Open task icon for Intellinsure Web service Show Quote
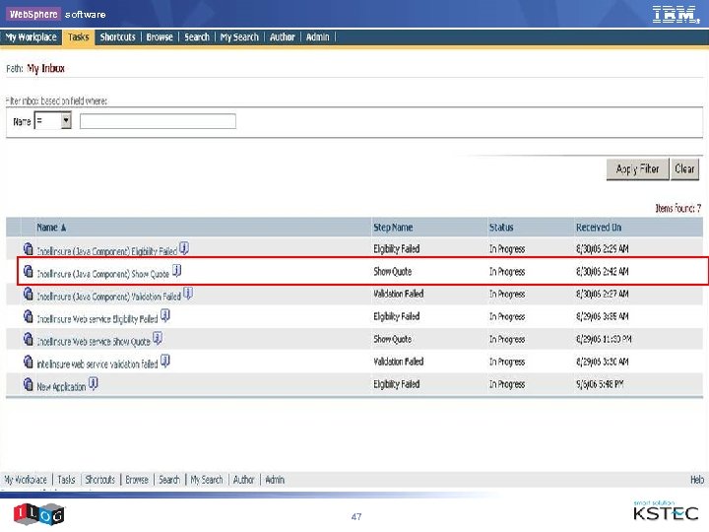 pos(28,339)
